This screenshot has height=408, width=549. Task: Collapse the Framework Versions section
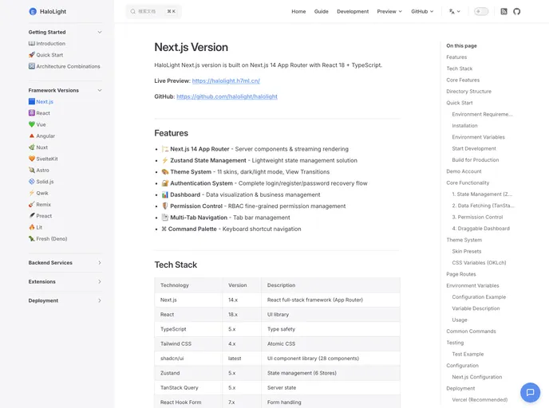click(100, 90)
